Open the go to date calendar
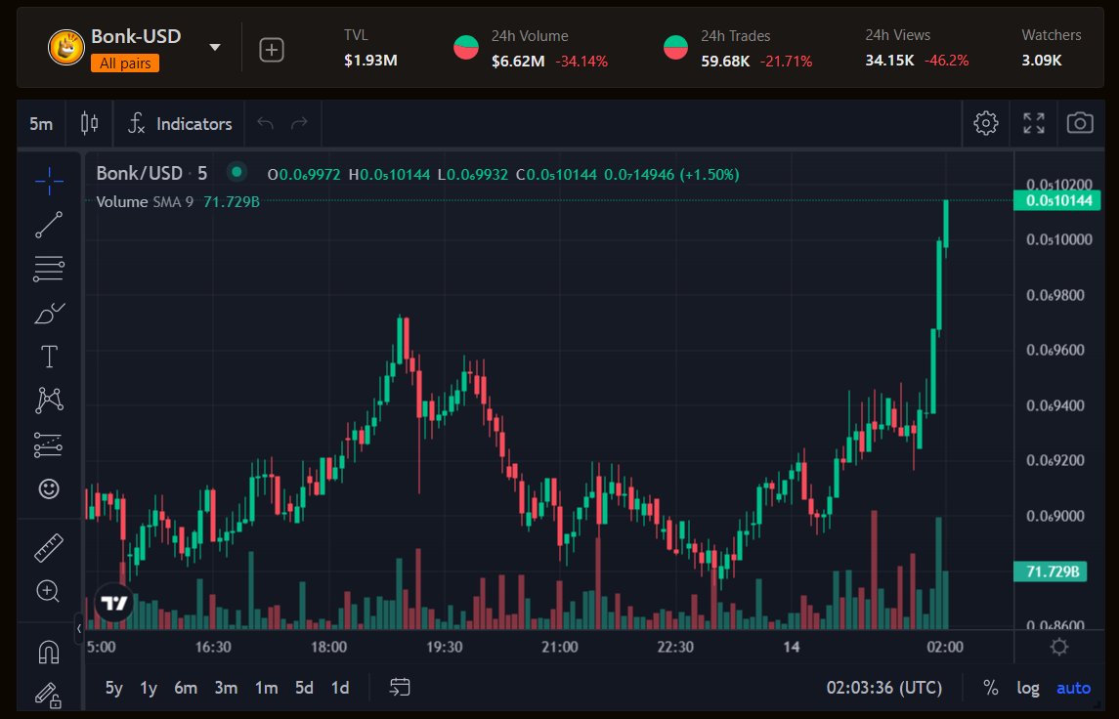This screenshot has height=719, width=1119. 400,687
